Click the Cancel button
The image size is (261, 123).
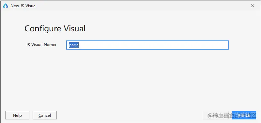[45, 115]
